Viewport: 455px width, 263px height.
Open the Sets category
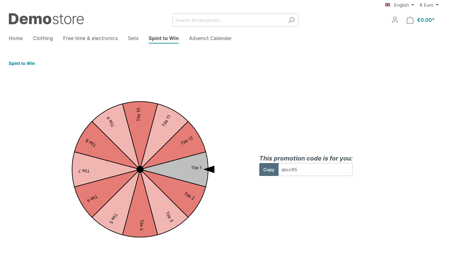133,38
